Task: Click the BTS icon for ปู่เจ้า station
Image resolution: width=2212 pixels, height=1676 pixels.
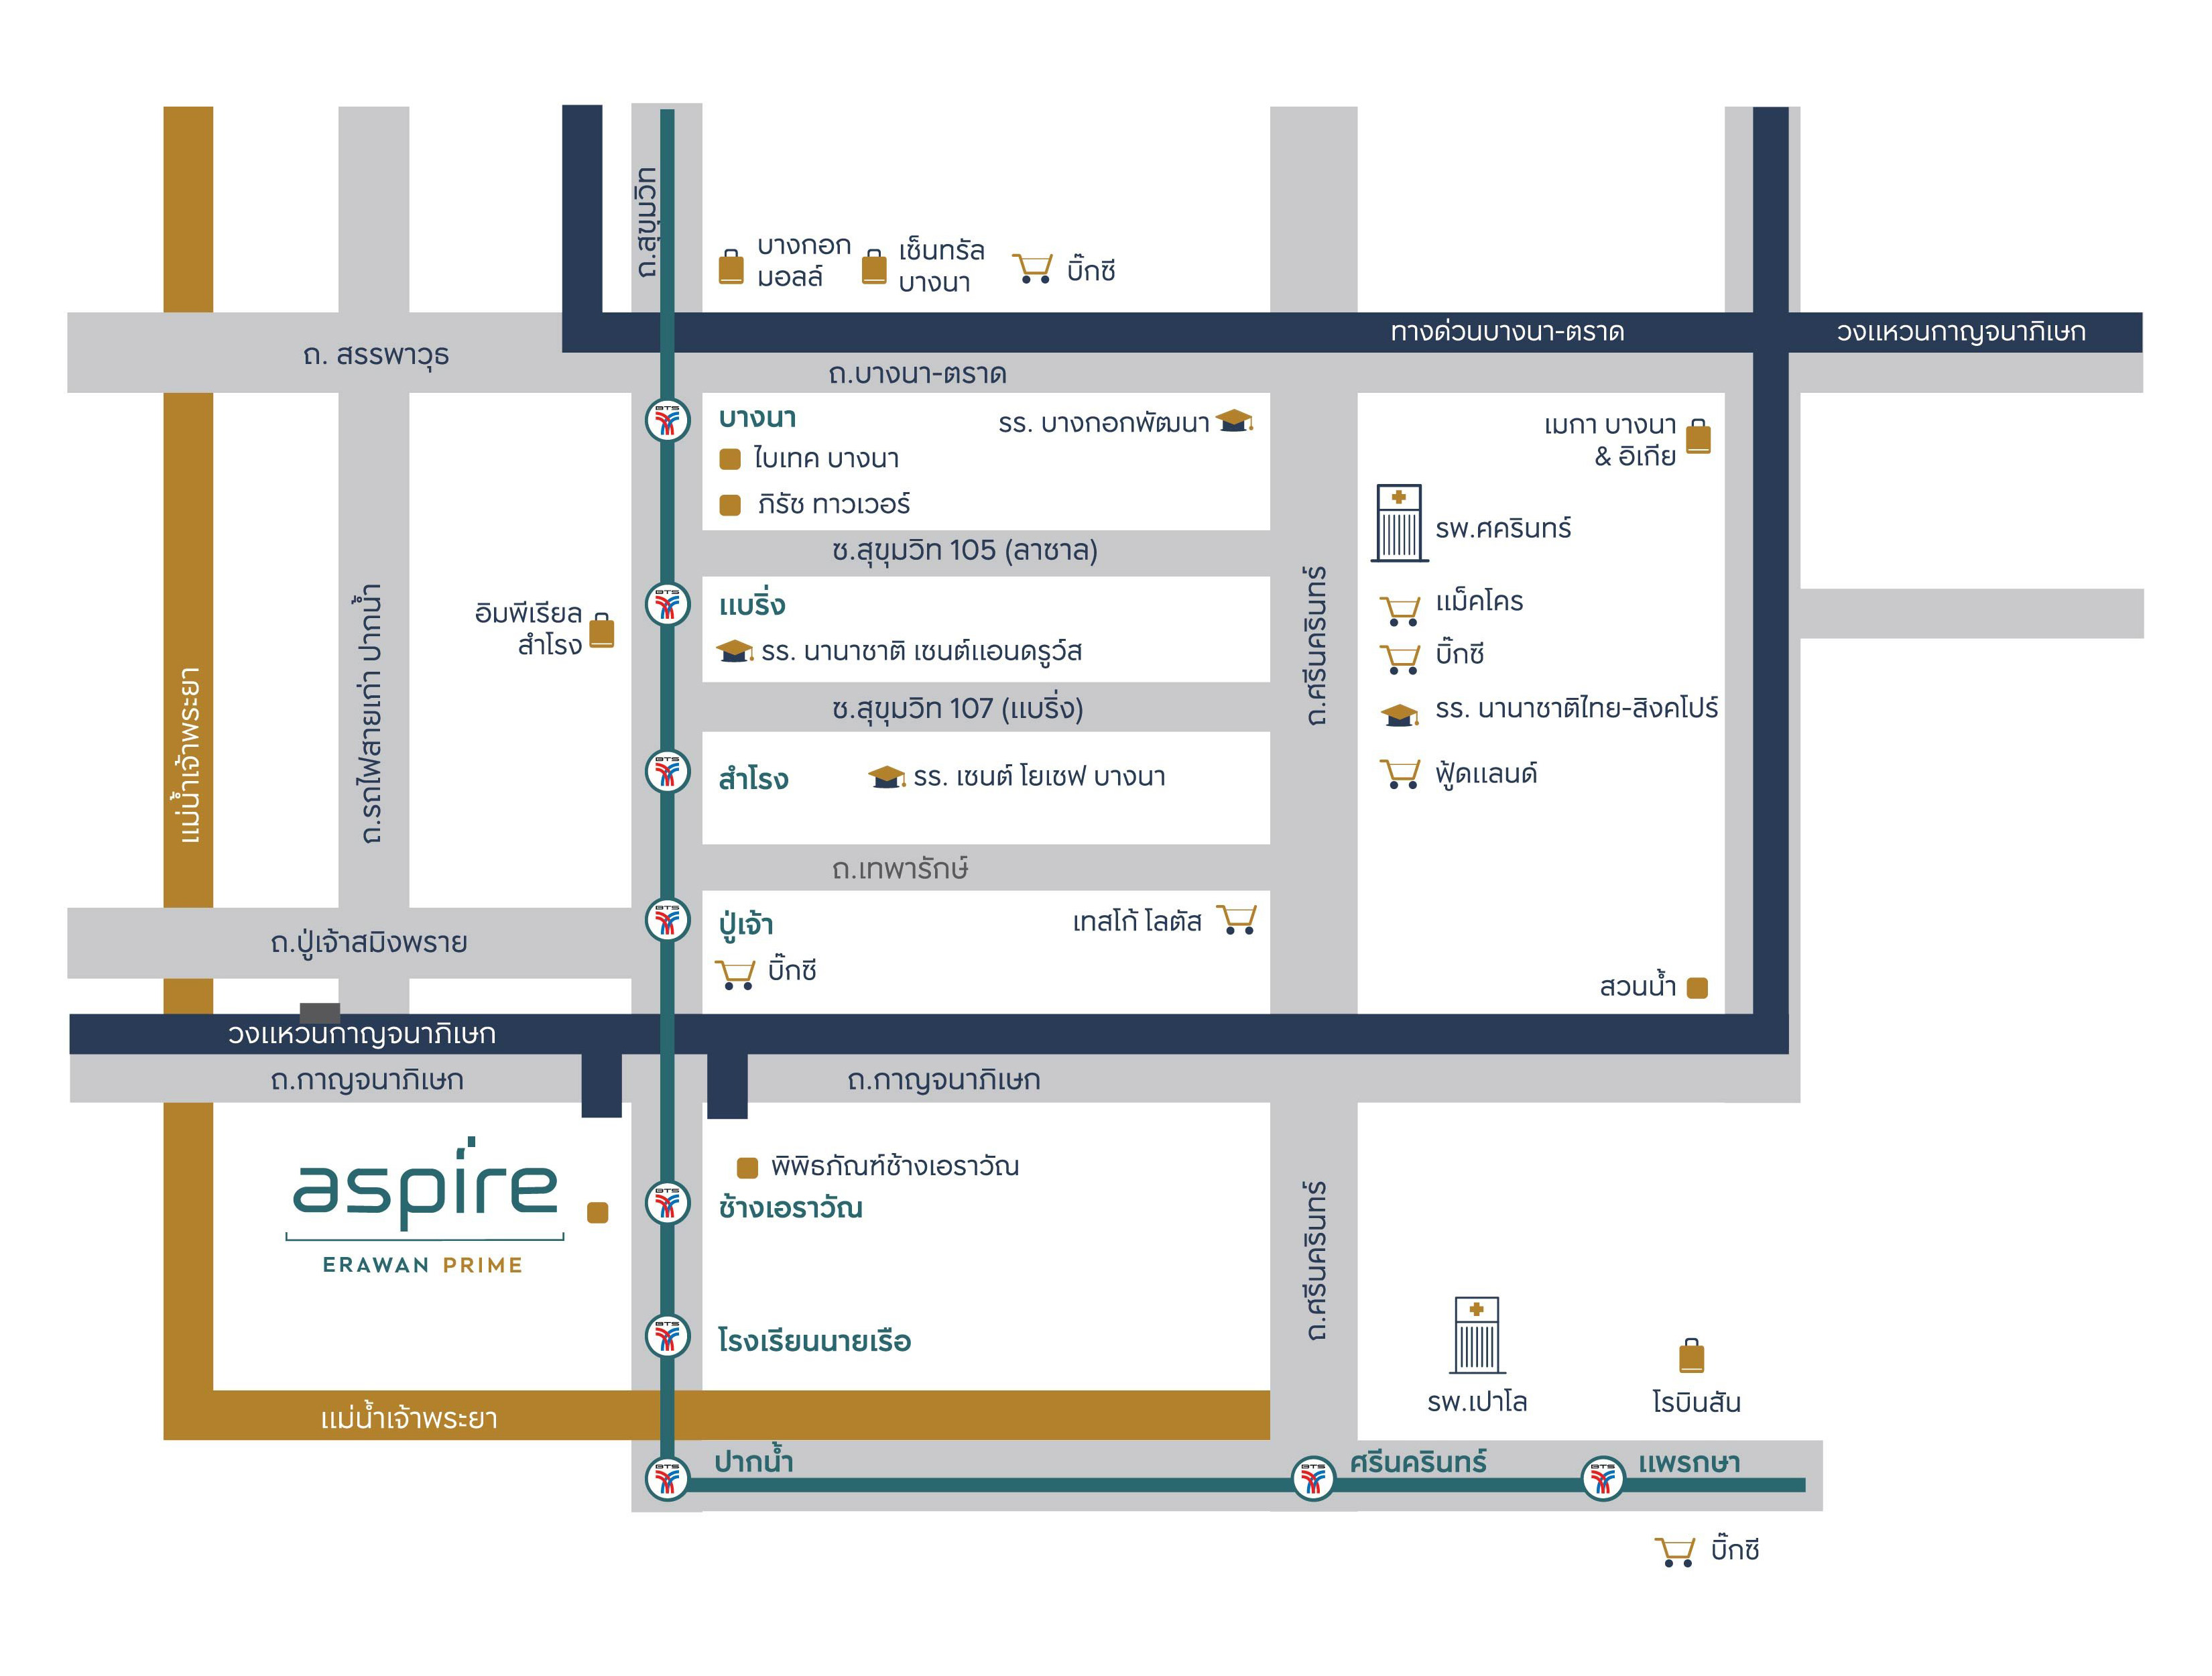Action: (667, 919)
